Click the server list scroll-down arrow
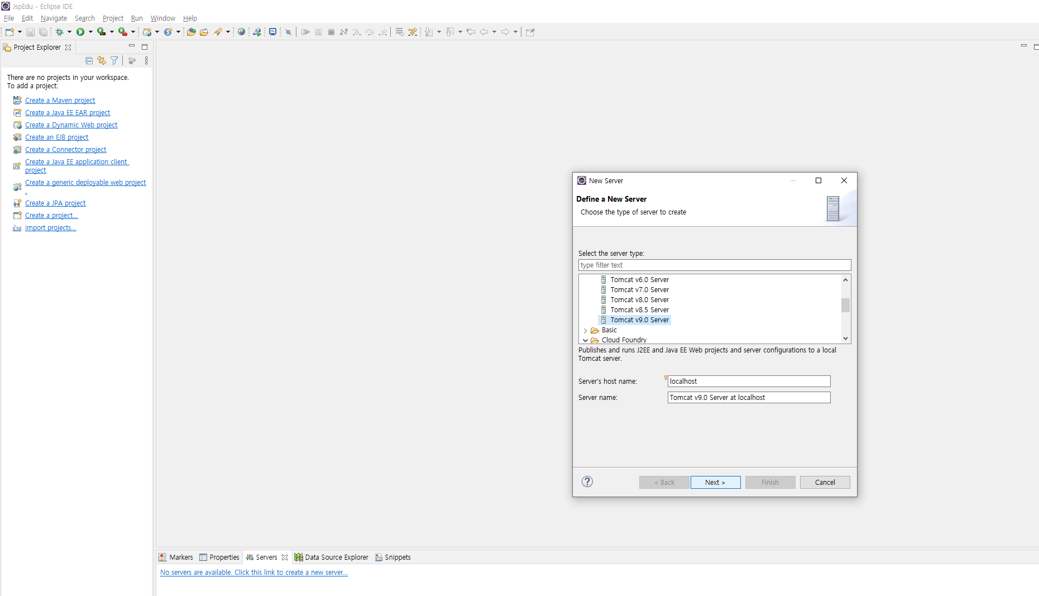The height and width of the screenshot is (596, 1039). coord(845,338)
